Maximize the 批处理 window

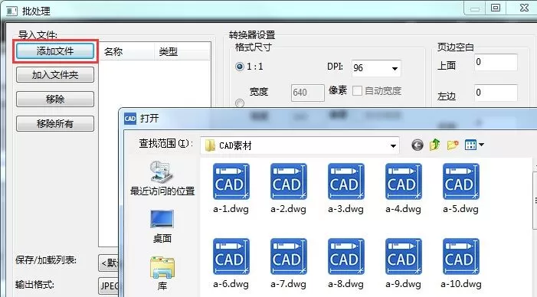[x=495, y=8]
